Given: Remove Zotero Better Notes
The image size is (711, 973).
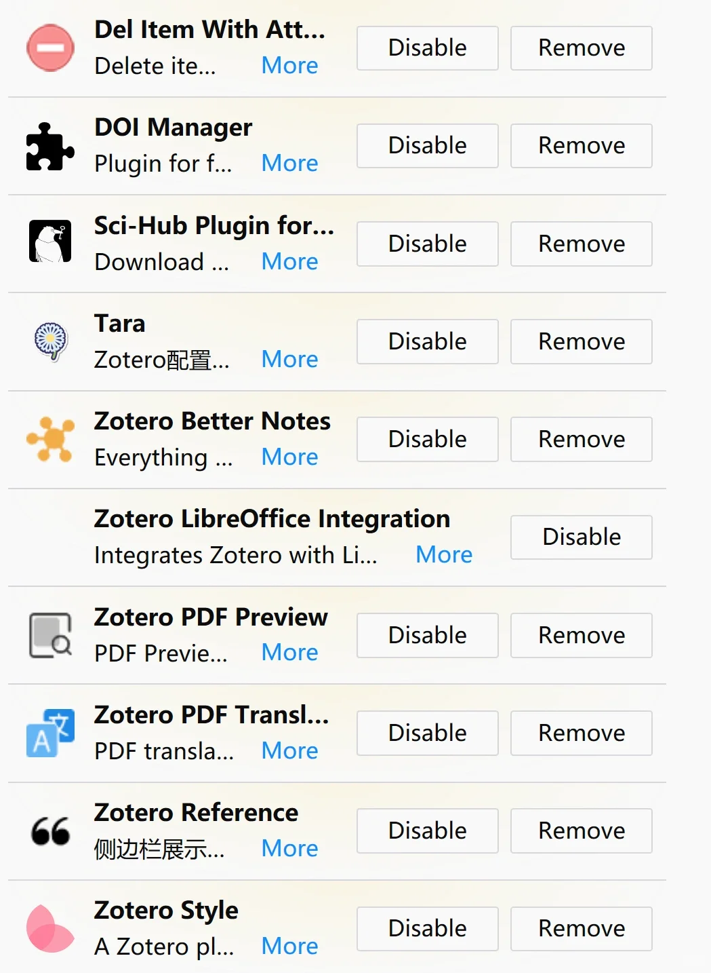Looking at the screenshot, I should pos(581,439).
